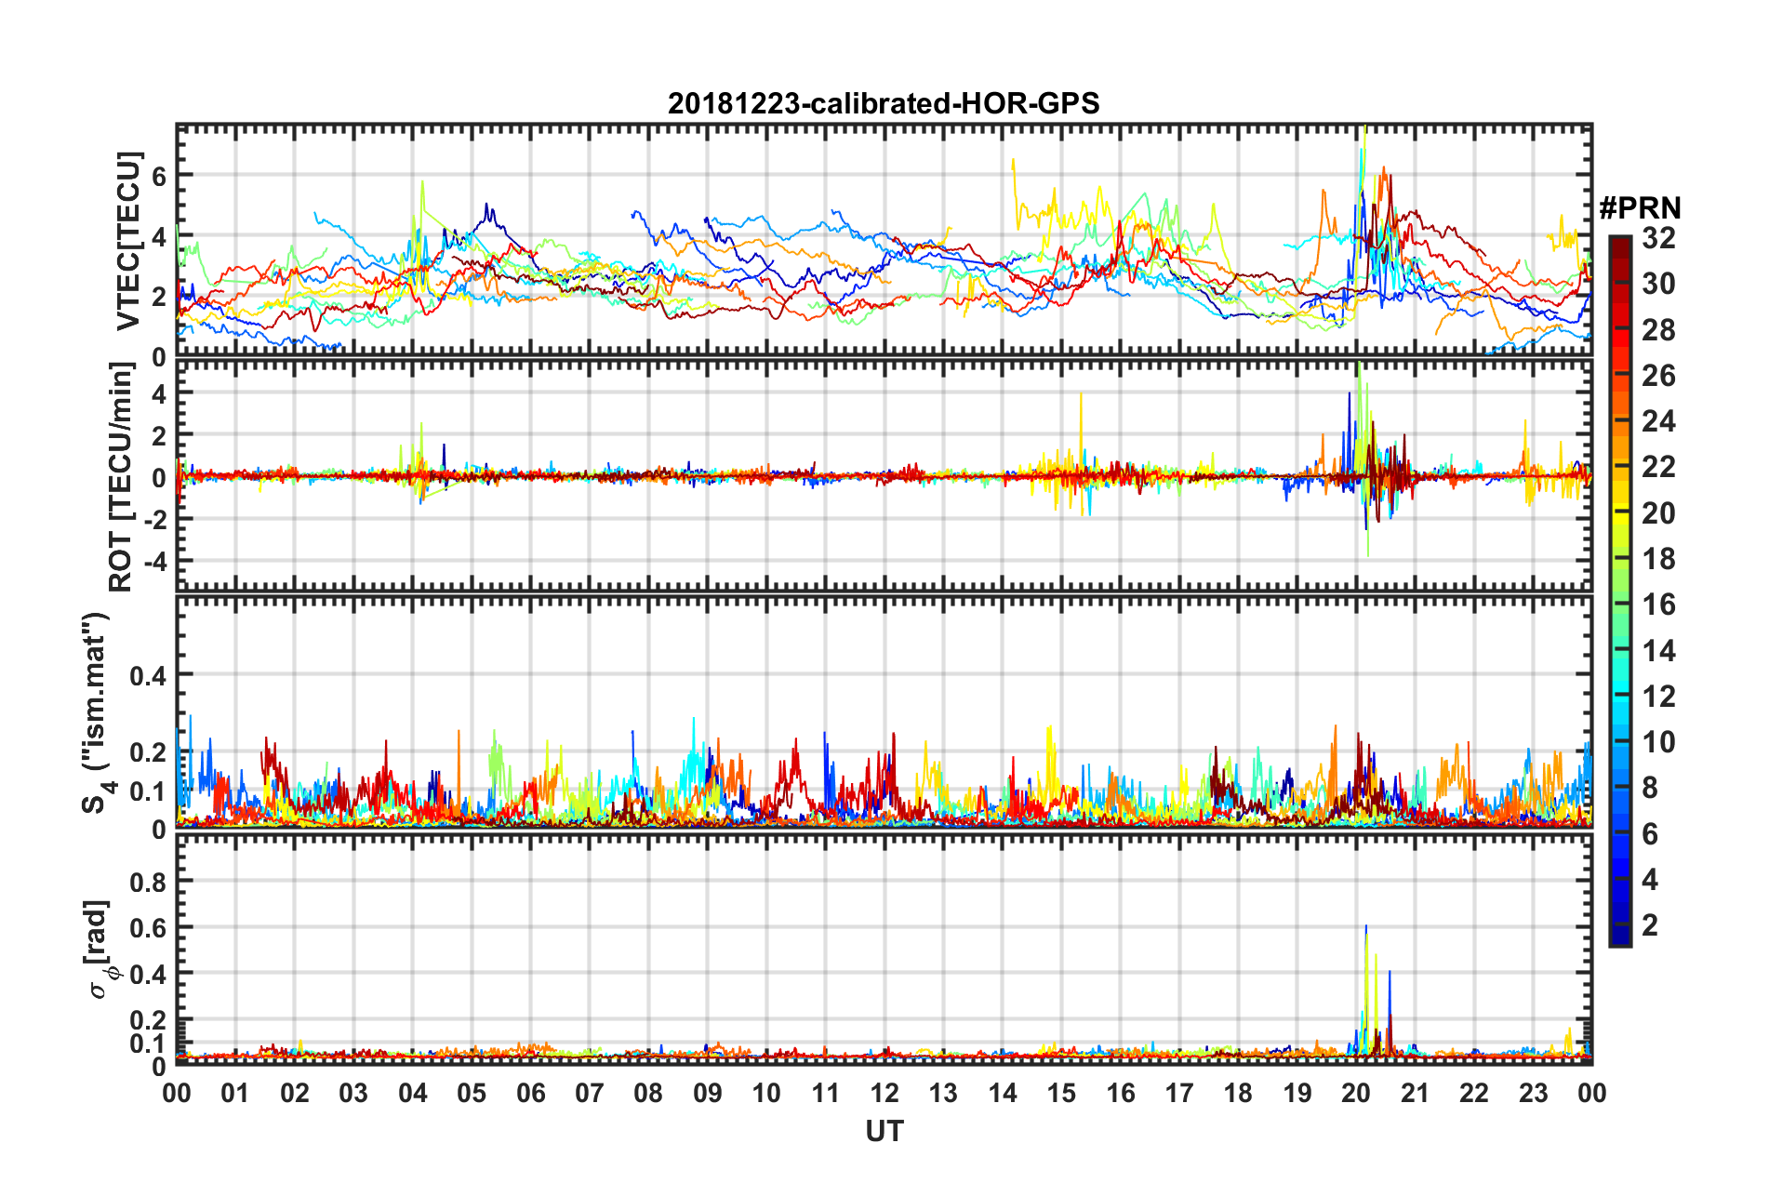Click colorbar tick label 2
Viewport: 1769px width, 1183px height.
(x=1650, y=925)
